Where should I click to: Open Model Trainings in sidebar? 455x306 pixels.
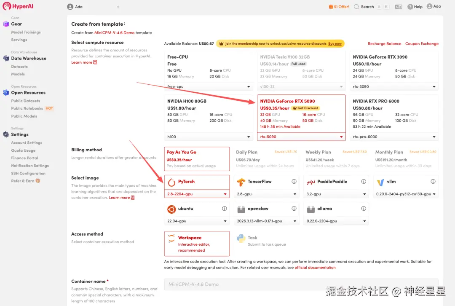(x=26, y=32)
